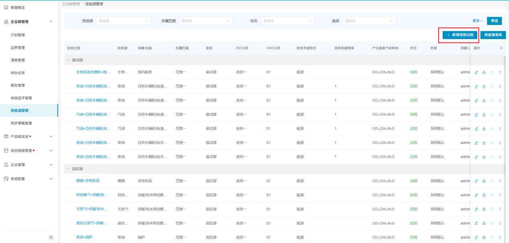The image size is (509, 243).
Task: Edit the 生物质混合燃料 emission process row
Action: (x=476, y=72)
